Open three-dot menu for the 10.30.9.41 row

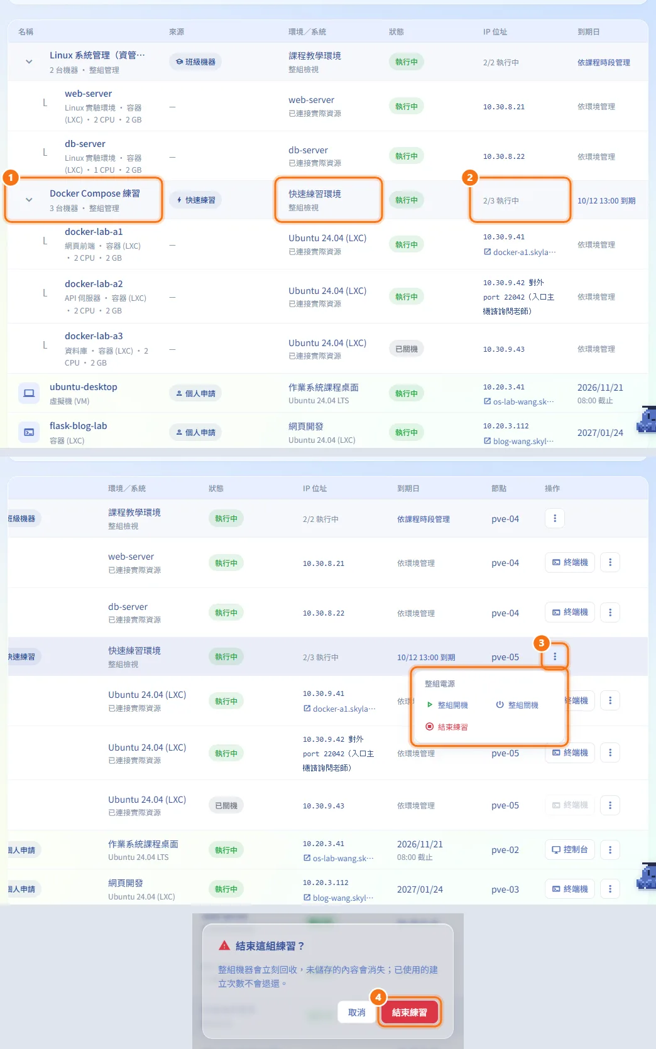(x=610, y=700)
